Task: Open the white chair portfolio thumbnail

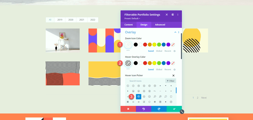Action: (x=62, y=40)
